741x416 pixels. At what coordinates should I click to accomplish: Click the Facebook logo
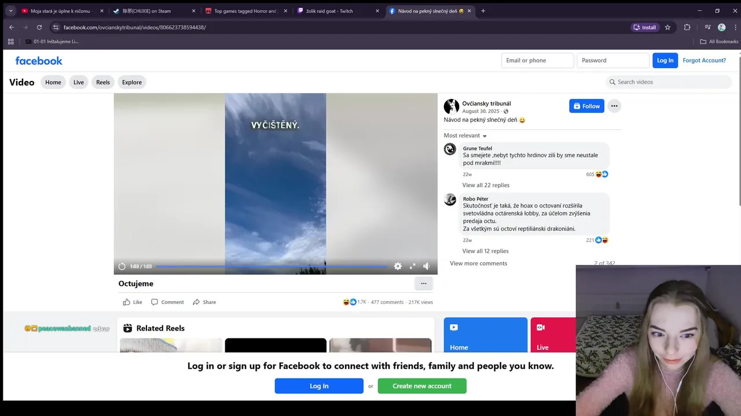pos(39,61)
